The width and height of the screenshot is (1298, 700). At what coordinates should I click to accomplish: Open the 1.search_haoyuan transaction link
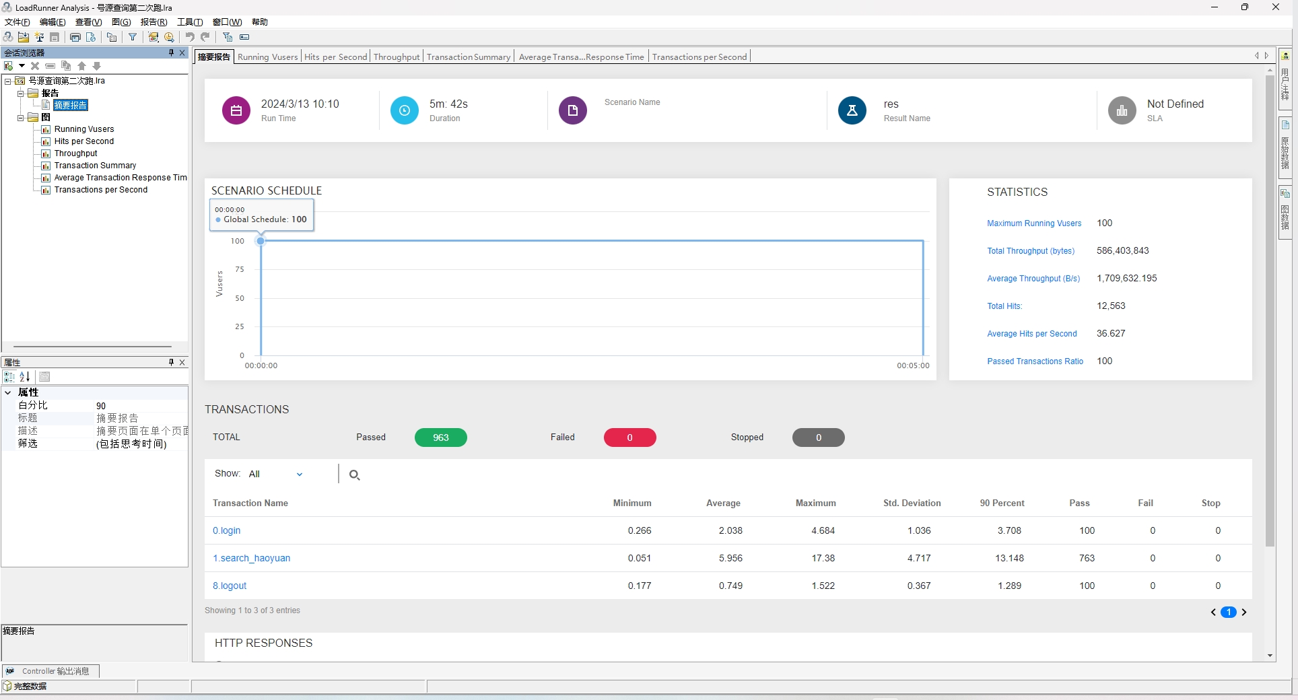pyautogui.click(x=251, y=558)
